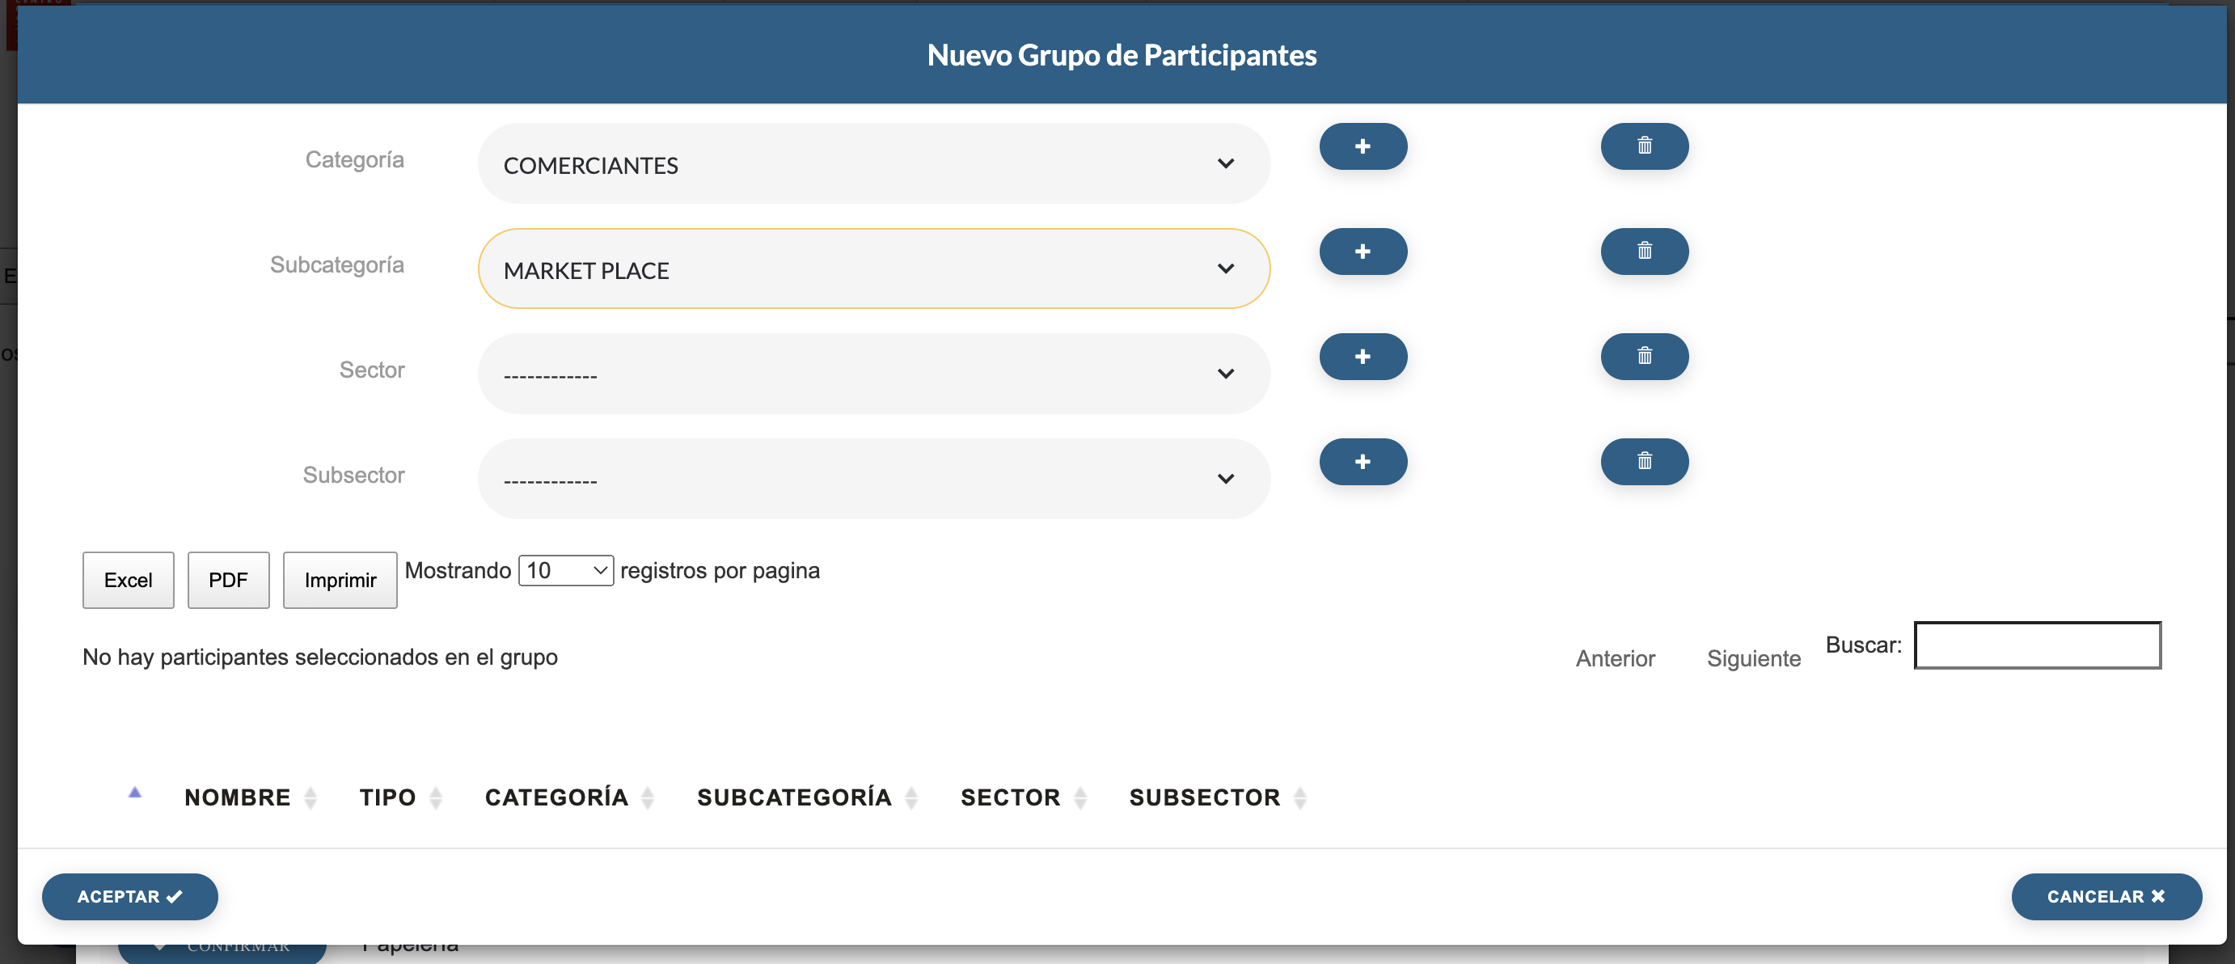Delete Subcategoría using trash icon
Image resolution: width=2235 pixels, height=964 pixels.
click(1643, 252)
